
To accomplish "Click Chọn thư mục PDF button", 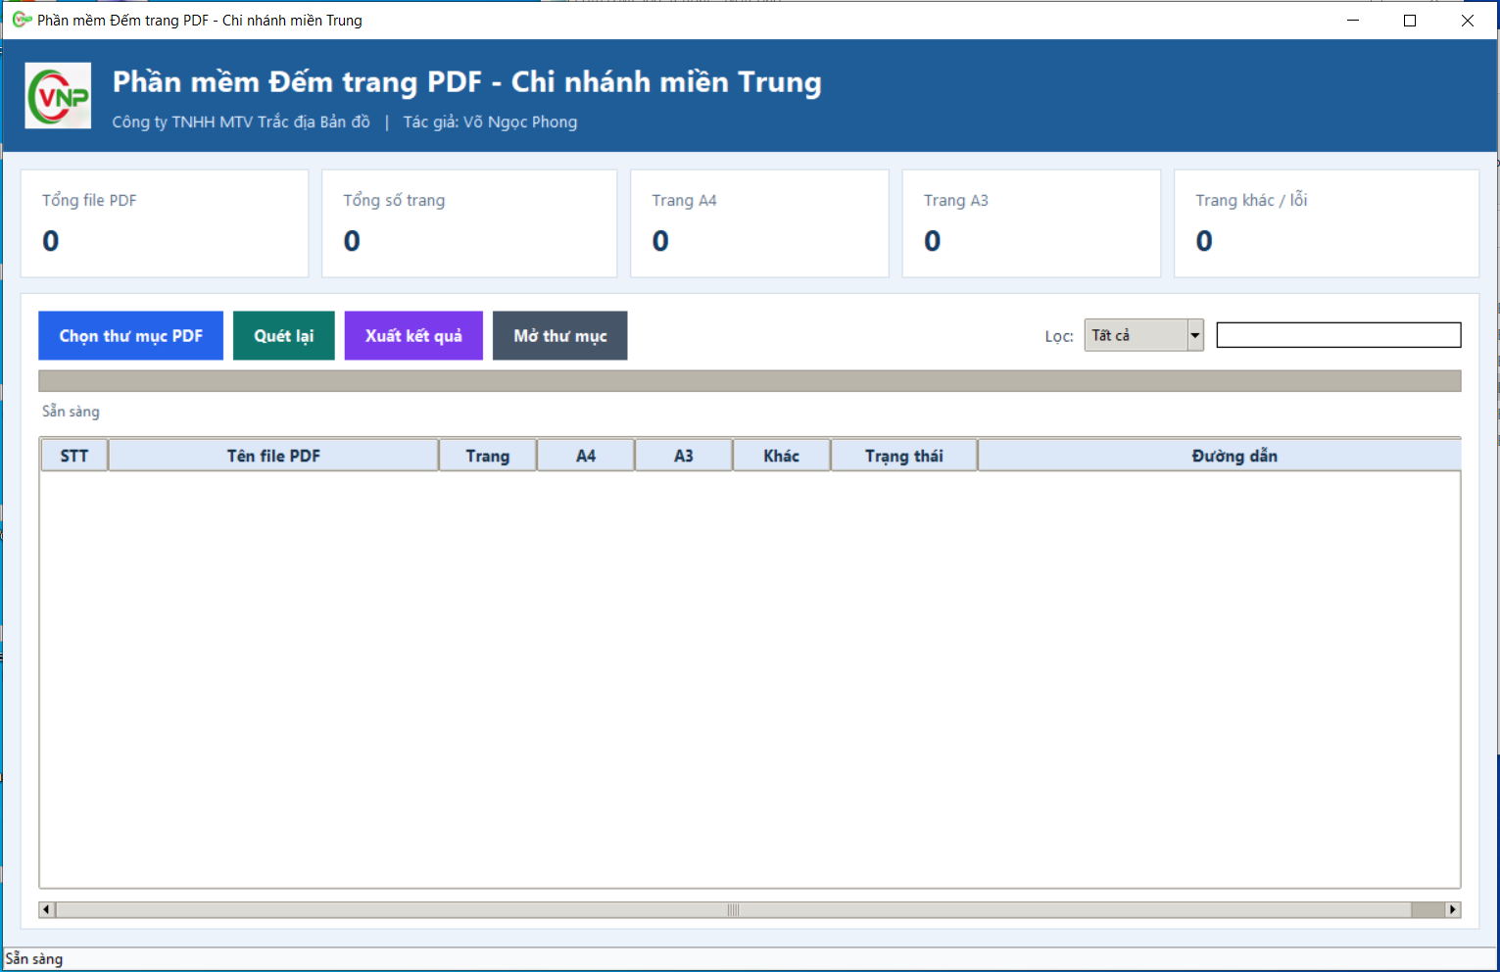I will tap(131, 336).
